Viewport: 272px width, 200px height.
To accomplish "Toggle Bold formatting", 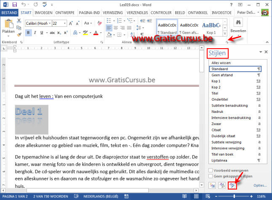I will point(28,33).
